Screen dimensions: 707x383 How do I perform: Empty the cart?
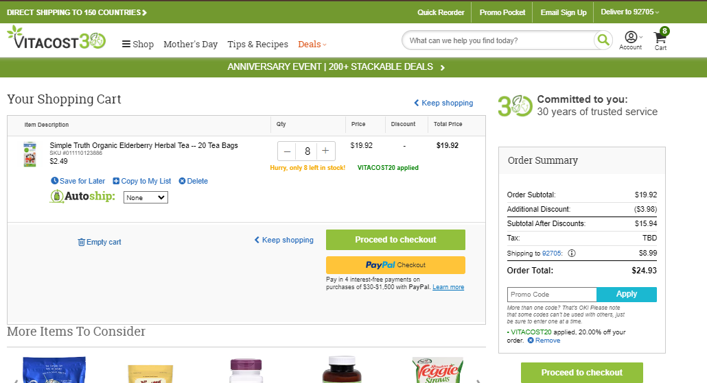click(x=100, y=242)
